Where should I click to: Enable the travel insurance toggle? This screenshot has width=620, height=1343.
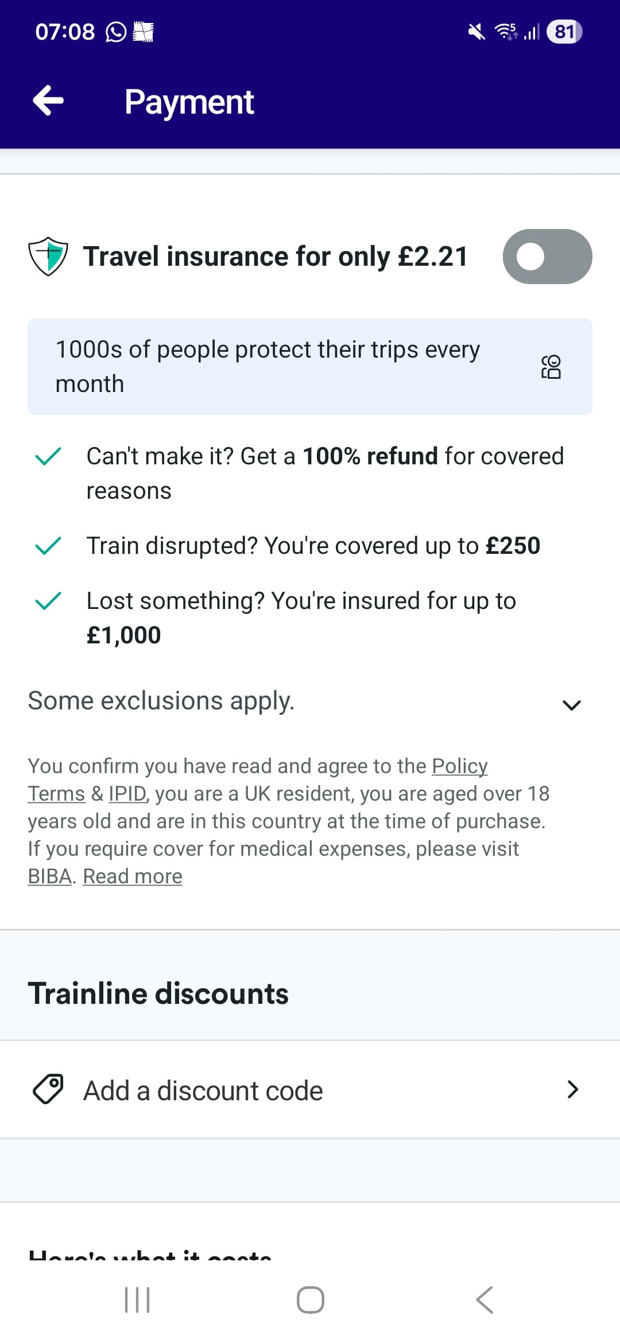click(x=547, y=257)
